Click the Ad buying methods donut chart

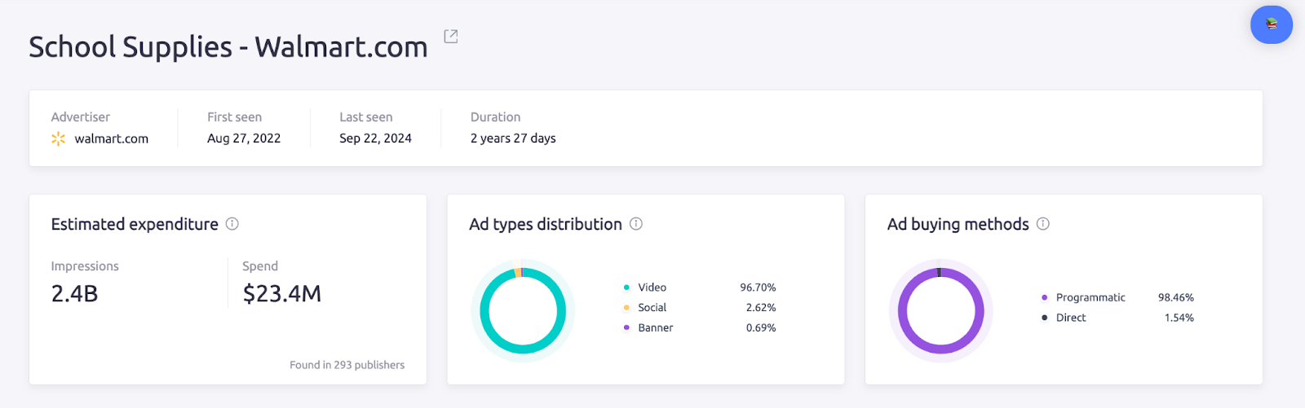point(940,310)
